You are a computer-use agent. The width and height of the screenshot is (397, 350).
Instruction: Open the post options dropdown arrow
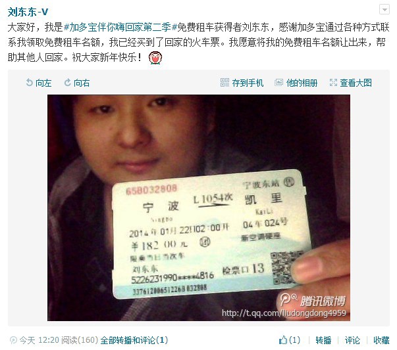coord(384,10)
